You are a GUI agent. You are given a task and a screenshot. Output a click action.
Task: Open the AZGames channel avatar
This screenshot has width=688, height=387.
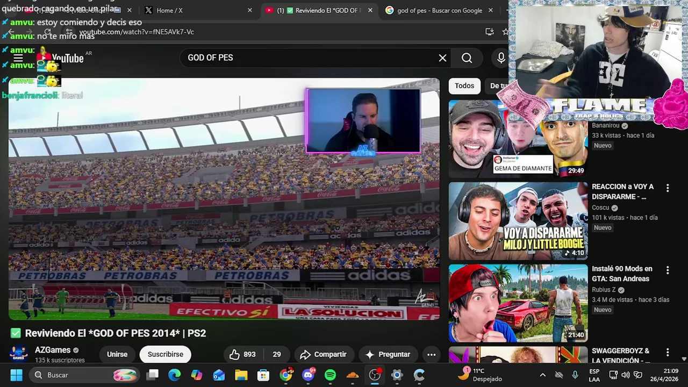(18, 354)
